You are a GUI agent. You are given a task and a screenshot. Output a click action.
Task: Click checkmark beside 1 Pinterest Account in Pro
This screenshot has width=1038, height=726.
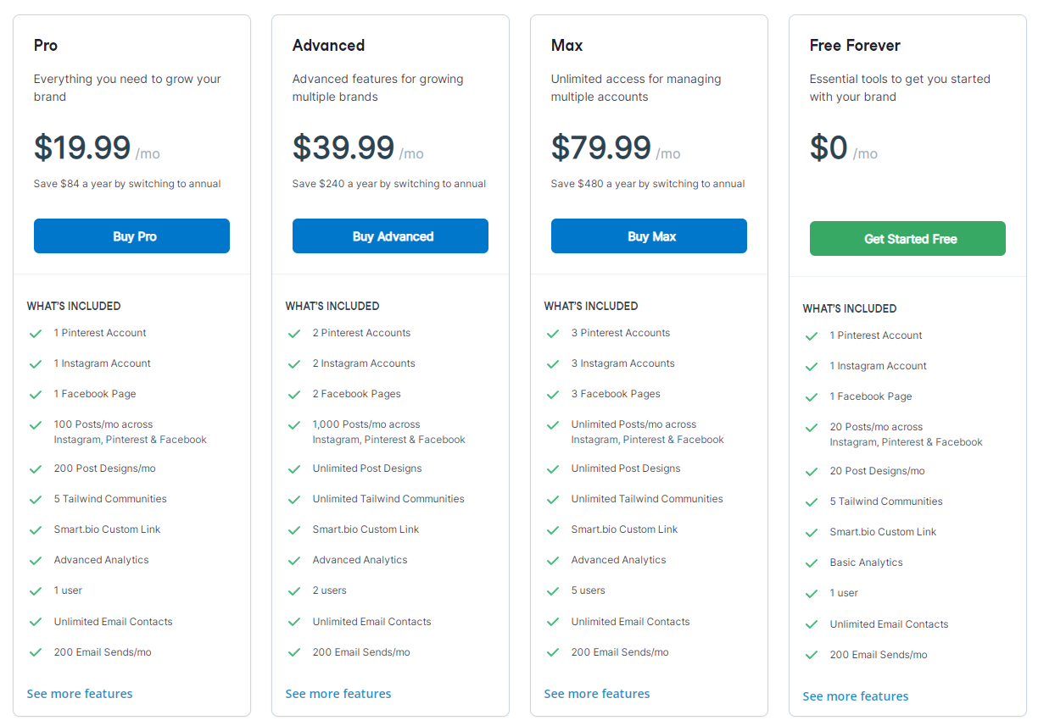coord(36,333)
